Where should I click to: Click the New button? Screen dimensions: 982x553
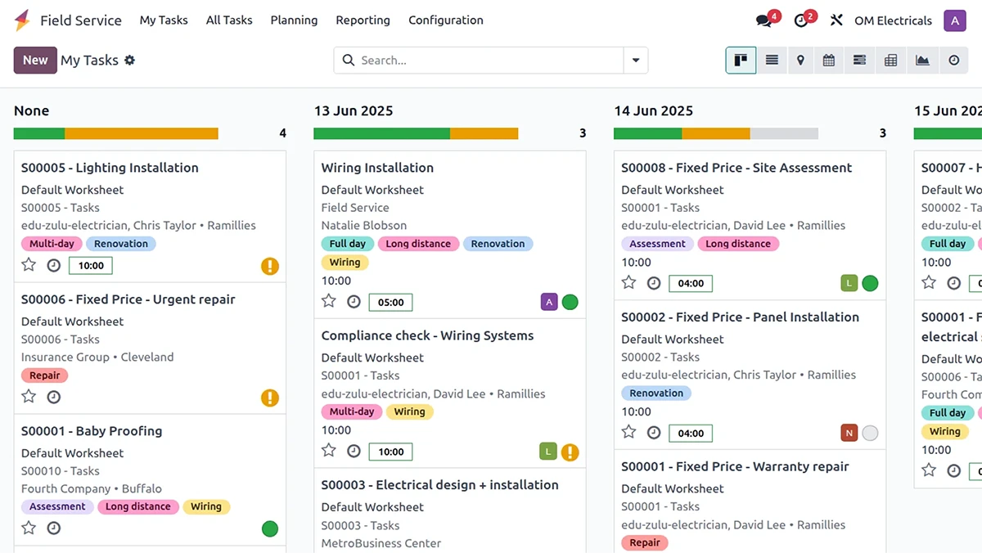pos(35,61)
